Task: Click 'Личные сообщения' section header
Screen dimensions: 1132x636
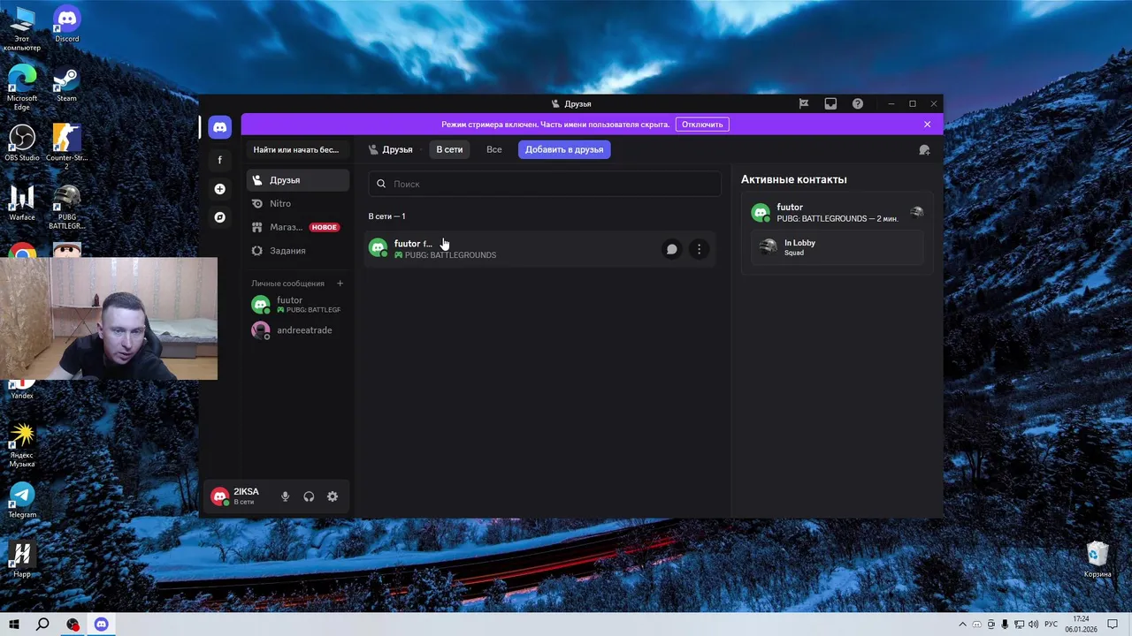Action: 287,284
